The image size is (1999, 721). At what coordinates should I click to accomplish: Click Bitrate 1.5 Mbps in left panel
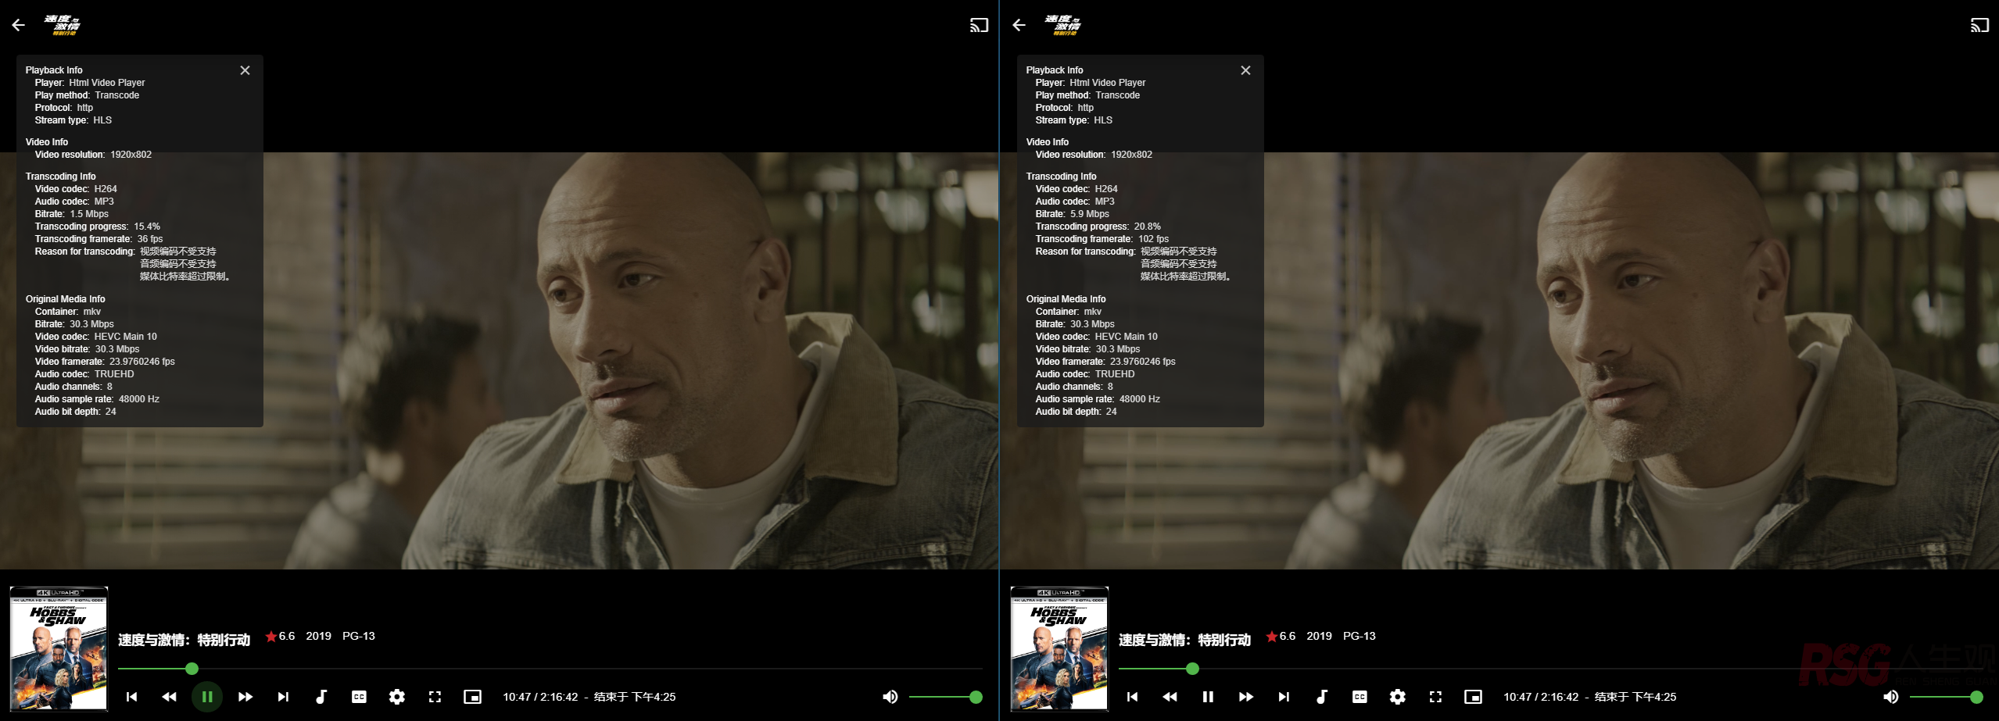[x=72, y=214]
